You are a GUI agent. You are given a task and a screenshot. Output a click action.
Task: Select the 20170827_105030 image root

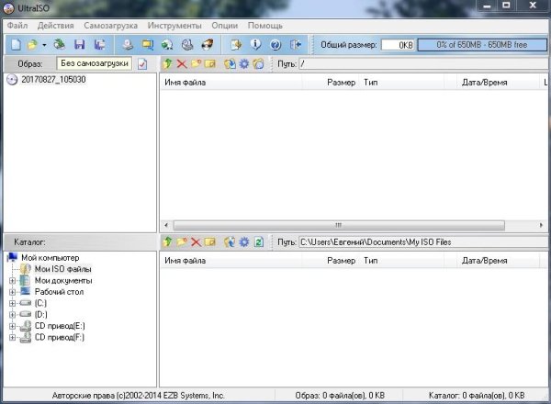click(x=53, y=79)
